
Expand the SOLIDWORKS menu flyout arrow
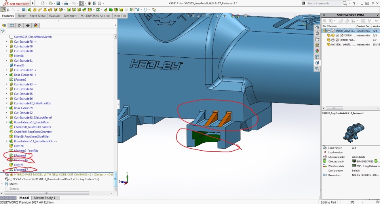(33, 4)
